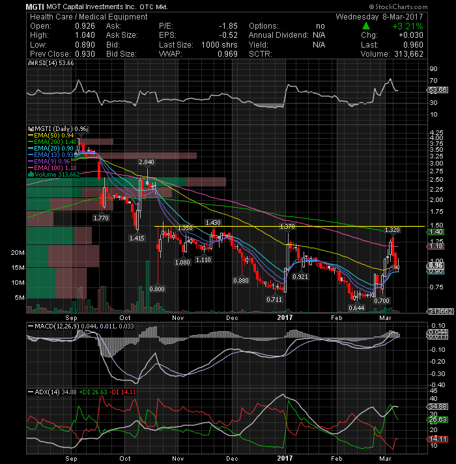The image size is (456, 464).
Task: Click the green up-triangle change indicator
Action: coord(366,26)
